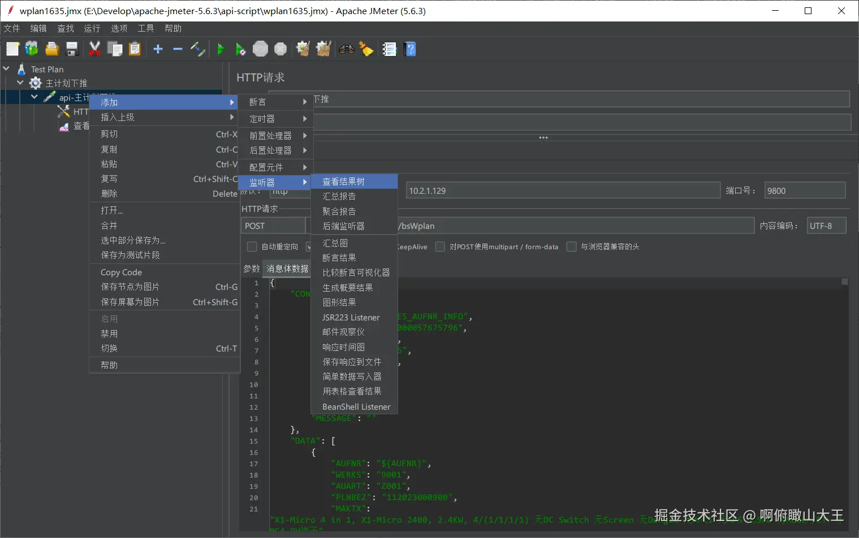Choose 保存响应到文件 listener
This screenshot has width=859, height=538.
pyautogui.click(x=355, y=362)
